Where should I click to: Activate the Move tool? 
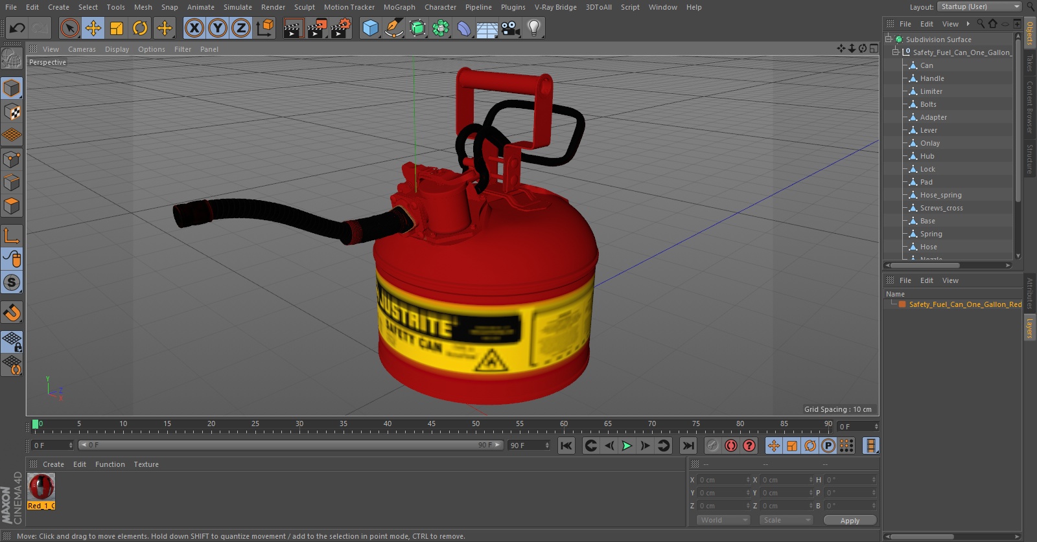tap(93, 28)
